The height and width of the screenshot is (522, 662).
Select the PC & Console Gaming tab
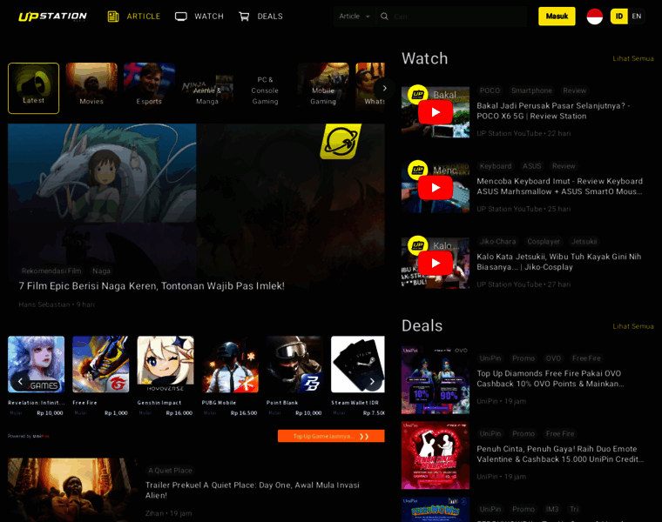[x=265, y=88]
